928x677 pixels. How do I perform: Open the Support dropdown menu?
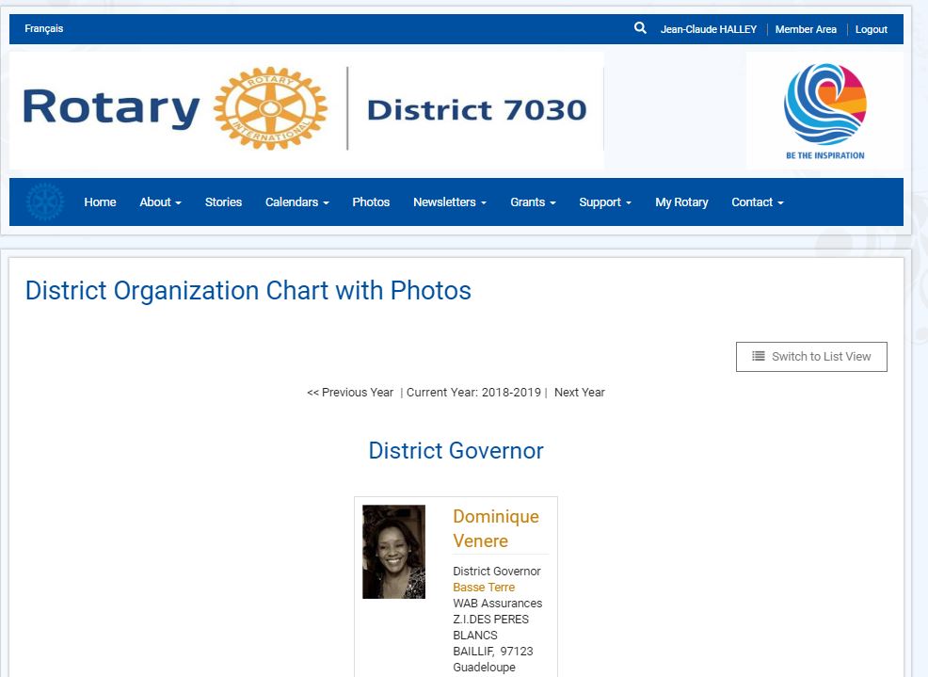click(604, 202)
